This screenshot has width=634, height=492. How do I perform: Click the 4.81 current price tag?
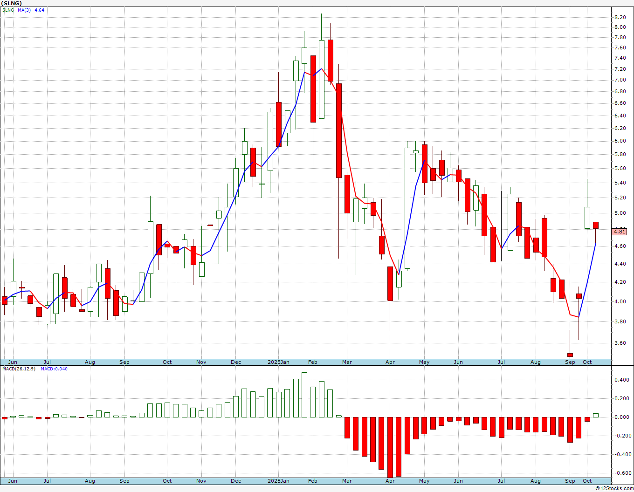tap(620, 232)
